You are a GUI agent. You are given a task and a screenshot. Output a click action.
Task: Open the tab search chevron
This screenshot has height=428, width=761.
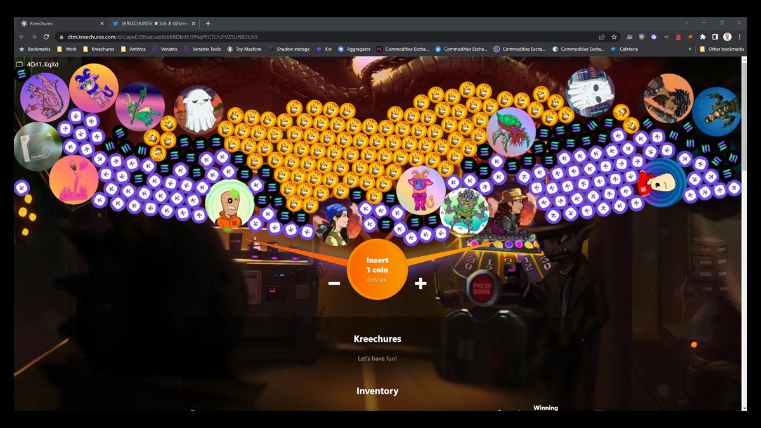coord(686,23)
